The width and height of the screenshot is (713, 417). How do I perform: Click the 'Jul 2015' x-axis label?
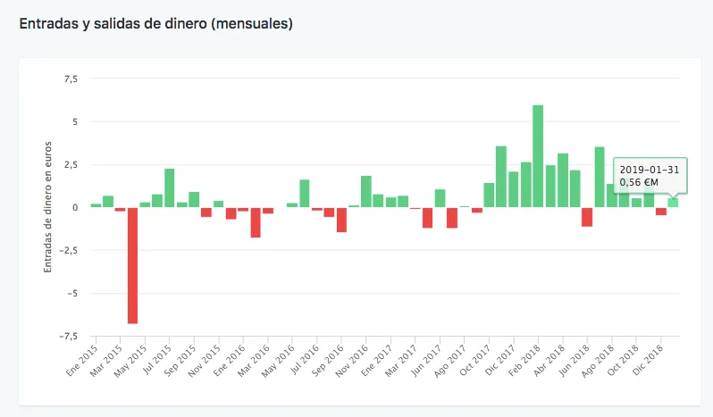157,354
